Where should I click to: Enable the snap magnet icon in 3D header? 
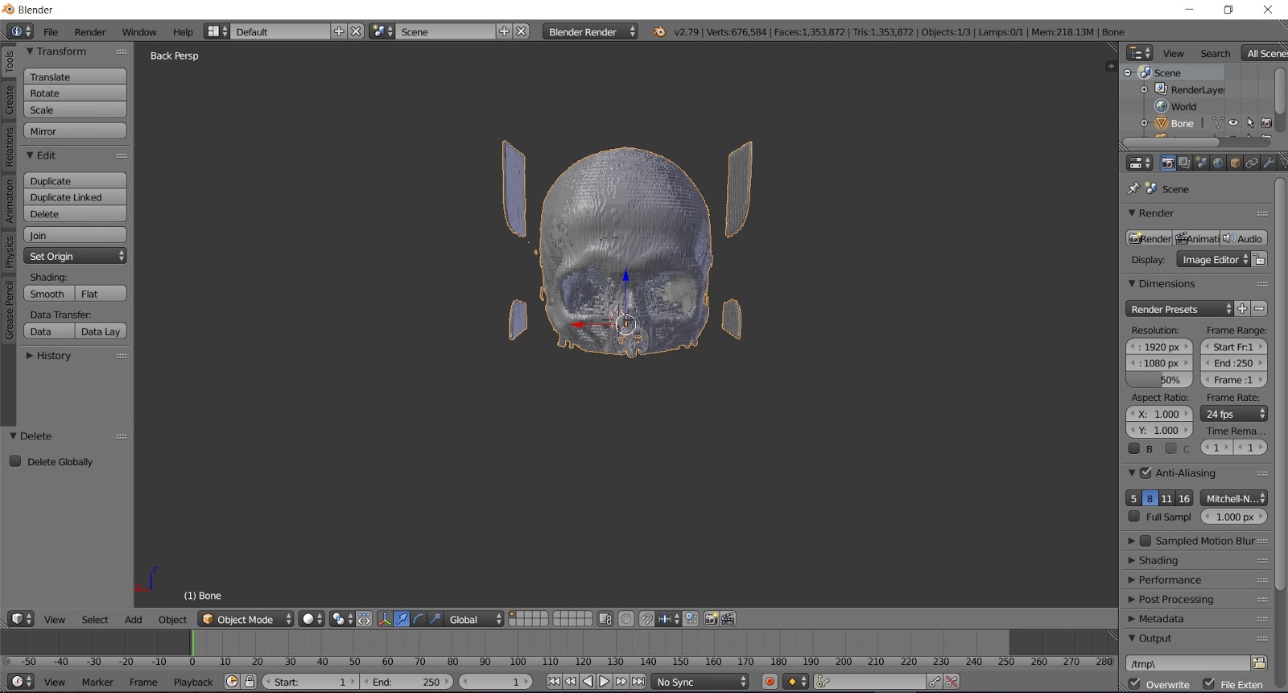(x=646, y=619)
